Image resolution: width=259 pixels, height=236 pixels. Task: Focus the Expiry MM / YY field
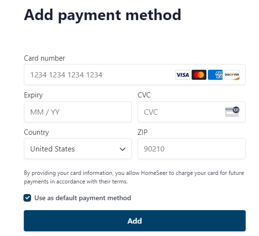[x=78, y=112]
